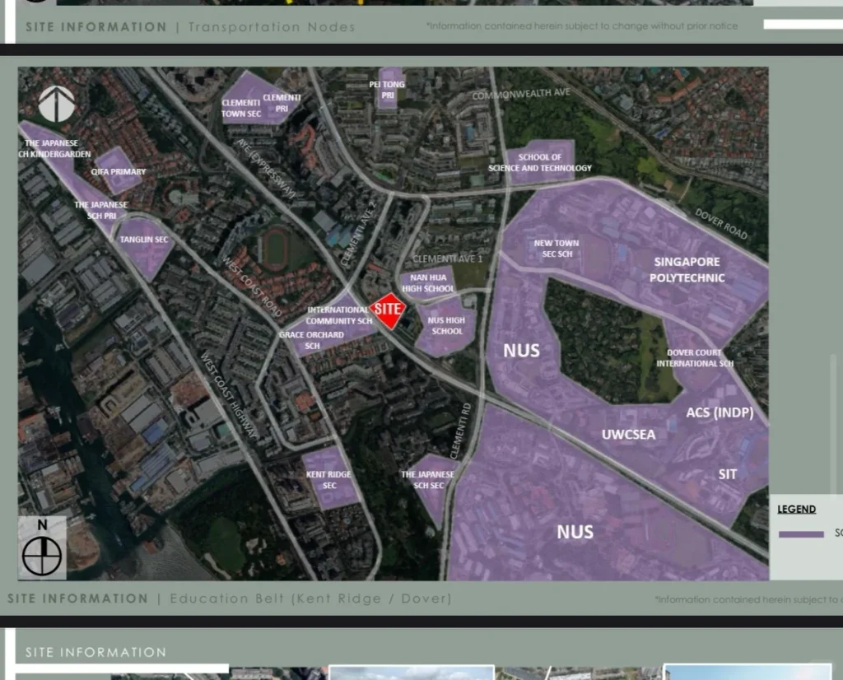Click the Japanese Kindergarten label

(54, 148)
